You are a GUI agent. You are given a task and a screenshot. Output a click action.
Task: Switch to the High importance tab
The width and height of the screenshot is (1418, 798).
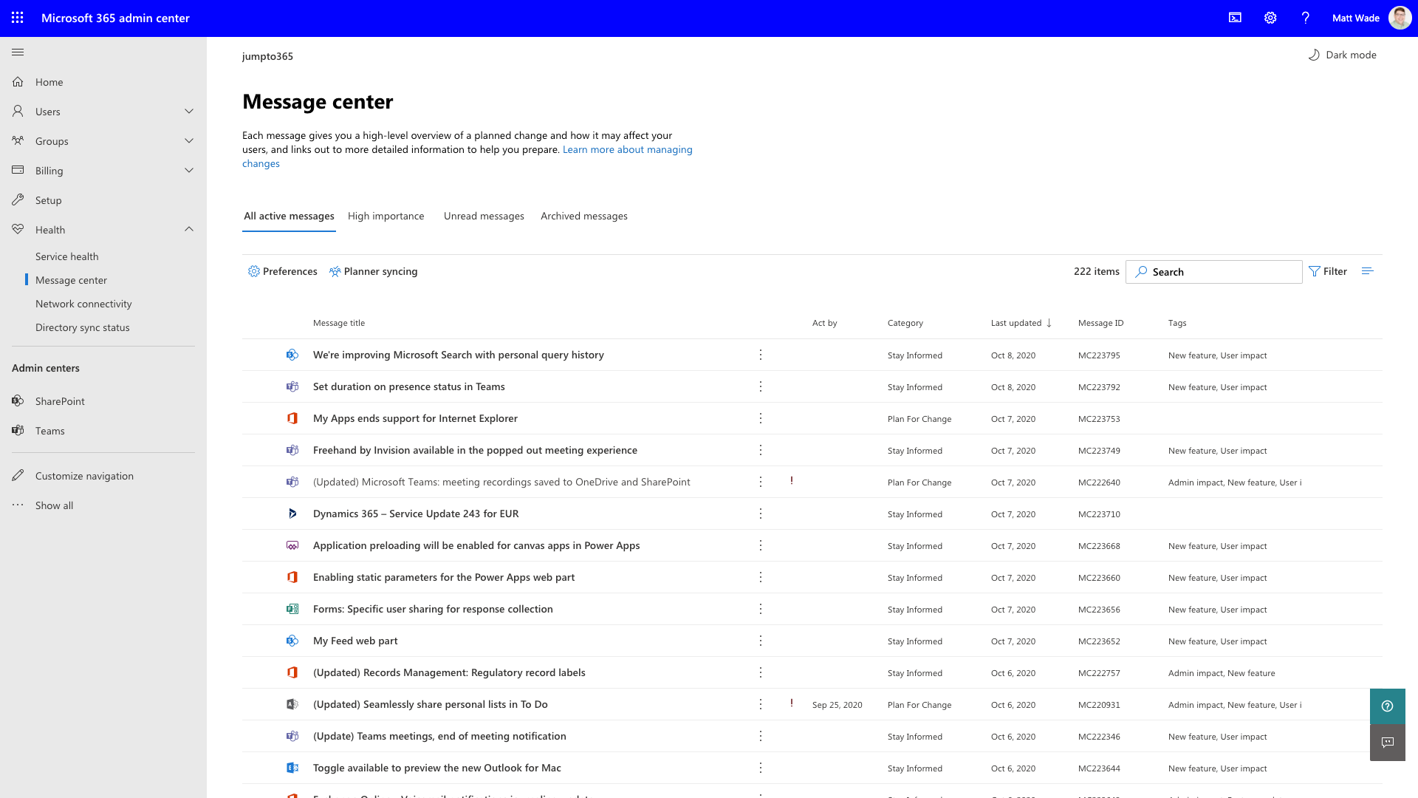pos(386,216)
